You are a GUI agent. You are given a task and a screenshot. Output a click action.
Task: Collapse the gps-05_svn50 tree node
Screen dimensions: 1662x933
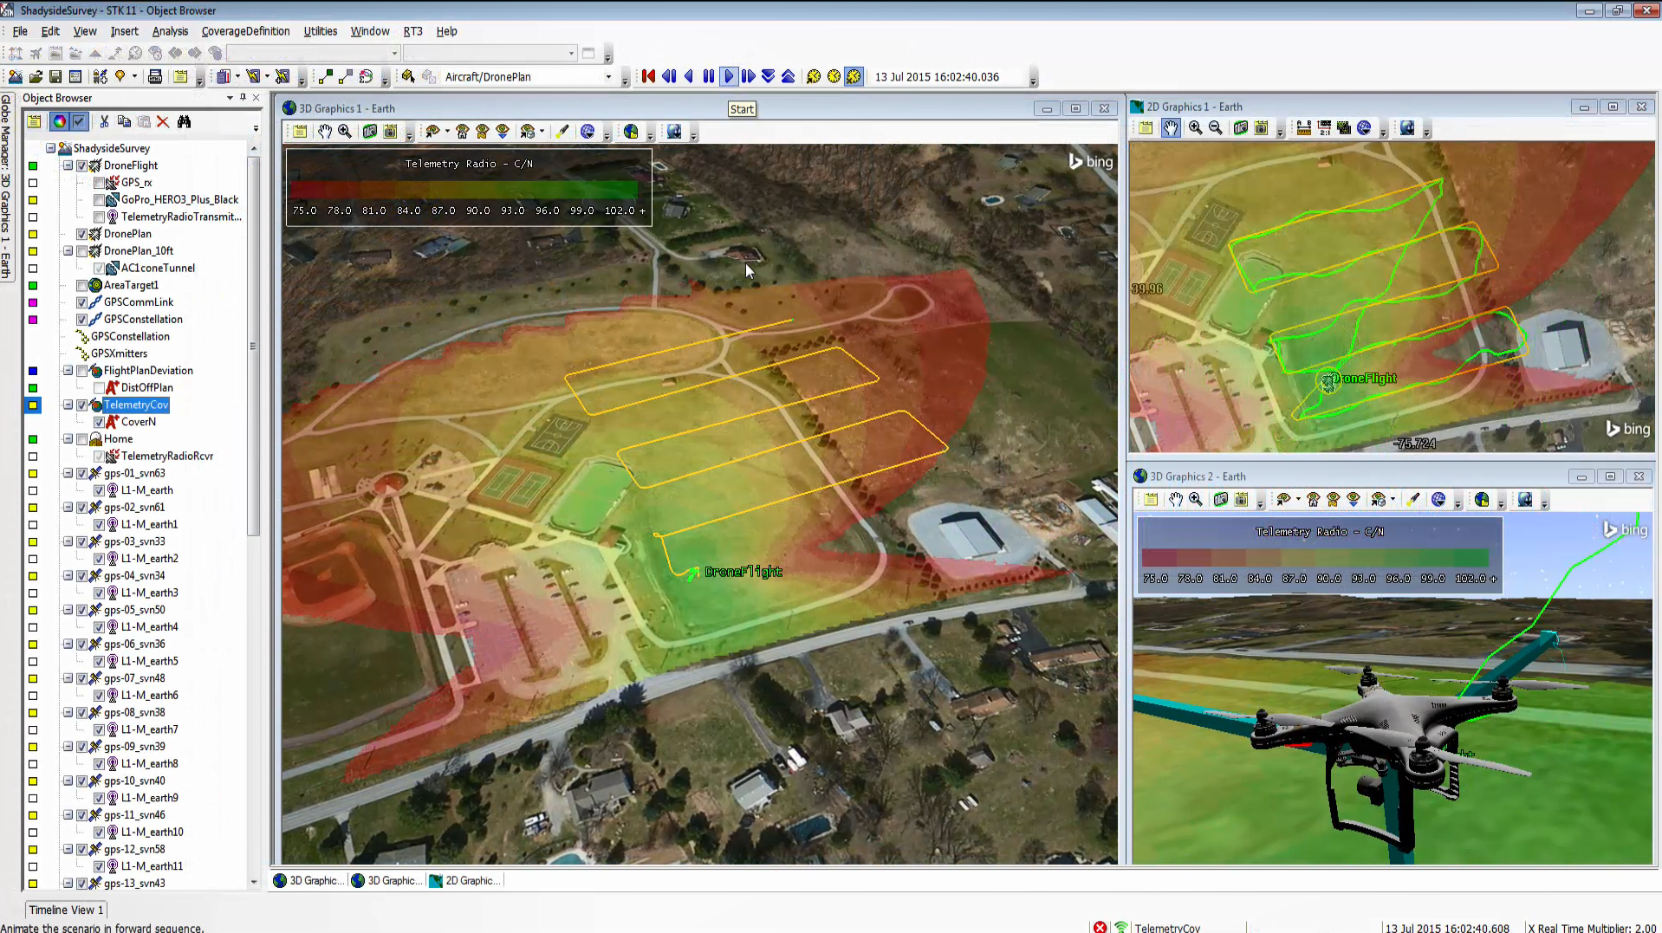tap(68, 610)
